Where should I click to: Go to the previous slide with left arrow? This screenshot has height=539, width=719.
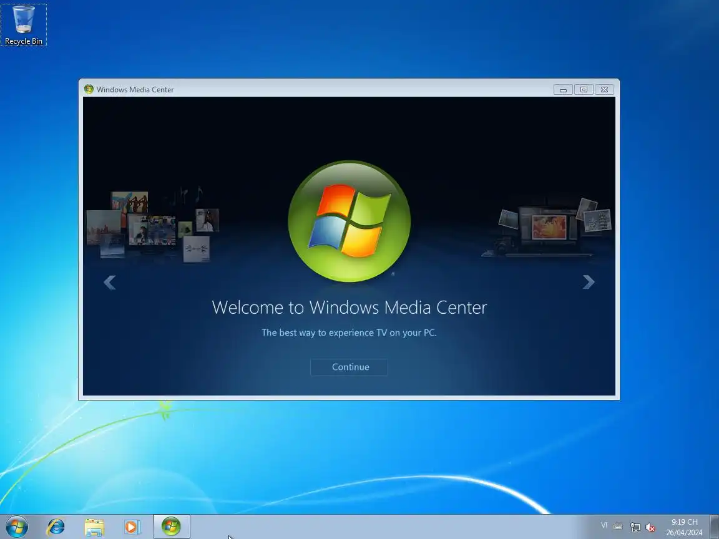click(x=110, y=283)
